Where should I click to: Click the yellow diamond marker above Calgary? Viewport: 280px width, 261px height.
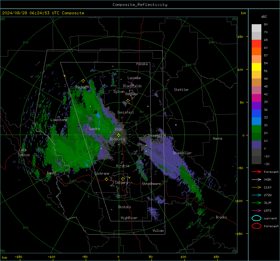click(123, 179)
